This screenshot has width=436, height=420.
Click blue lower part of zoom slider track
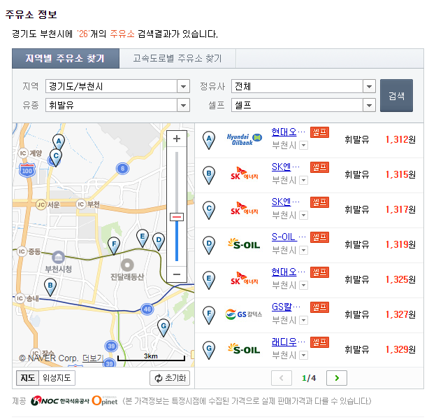pos(177,241)
